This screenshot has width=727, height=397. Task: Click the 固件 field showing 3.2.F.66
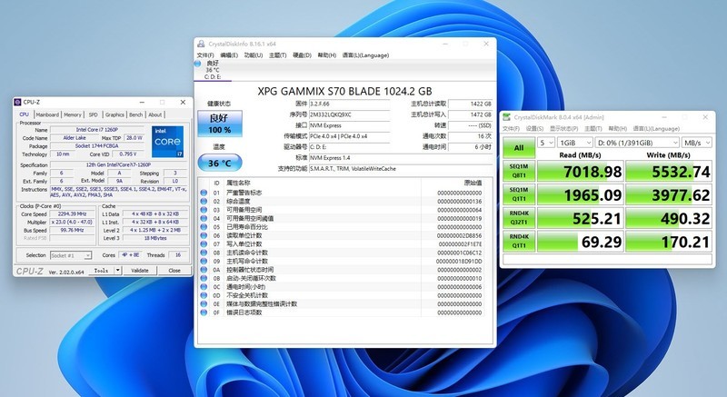pos(350,104)
